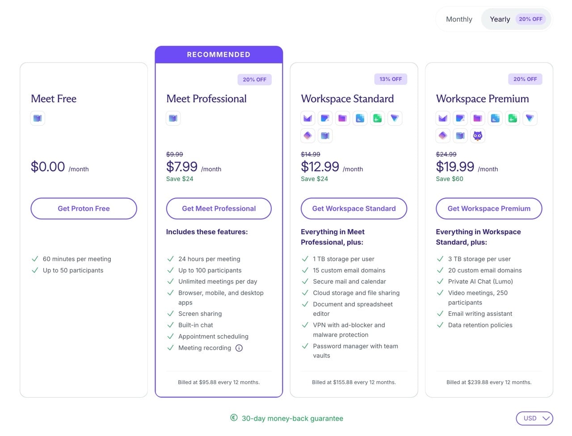
Task: Click the Proton Meet icon under Meet Professional
Action: pyautogui.click(x=173, y=118)
